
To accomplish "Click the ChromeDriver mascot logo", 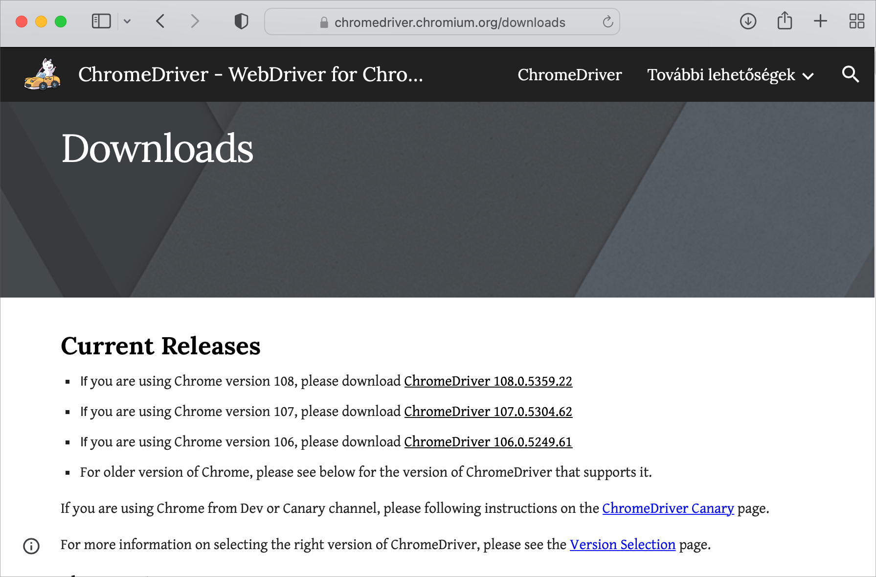I will pyautogui.click(x=43, y=74).
